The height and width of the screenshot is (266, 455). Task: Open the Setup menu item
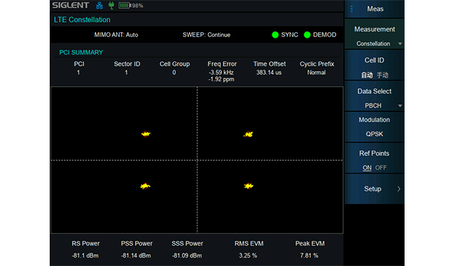click(374, 189)
